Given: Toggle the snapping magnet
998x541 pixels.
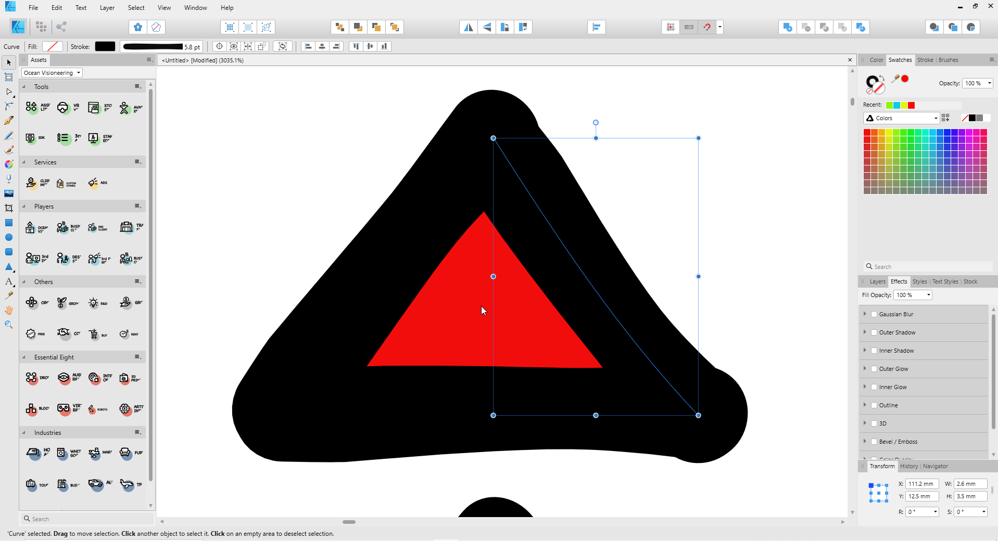Looking at the screenshot, I should pyautogui.click(x=707, y=27).
